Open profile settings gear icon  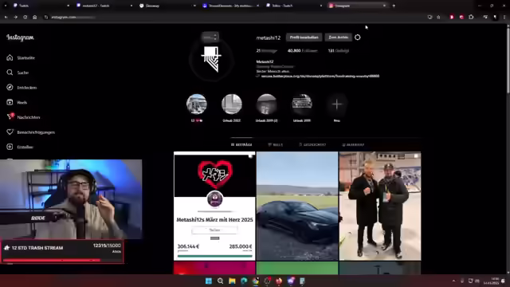[x=358, y=37]
